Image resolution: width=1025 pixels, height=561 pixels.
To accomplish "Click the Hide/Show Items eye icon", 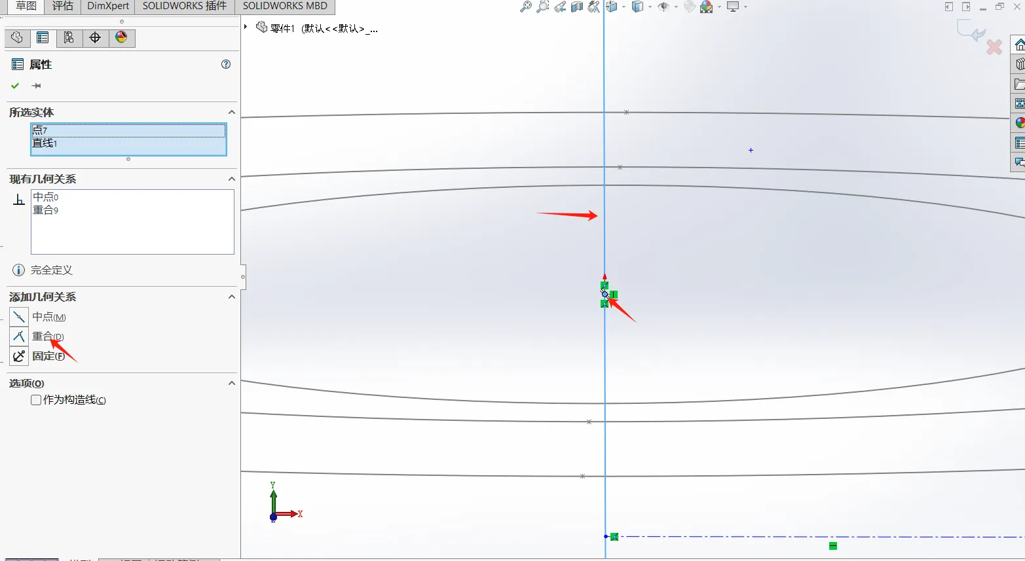I will (x=663, y=7).
